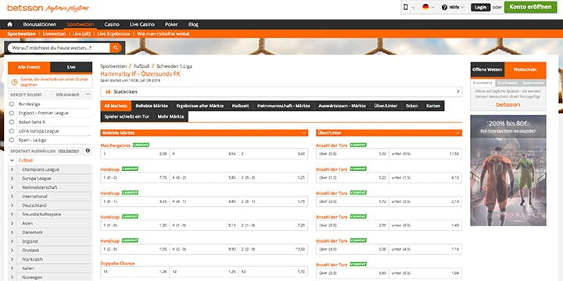The width and height of the screenshot is (563, 281).
Task: Bet on Matchergebnis draw X
Action: (x=204, y=154)
